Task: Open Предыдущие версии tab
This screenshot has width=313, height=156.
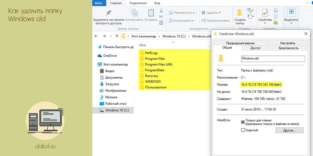Action: pyautogui.click(x=240, y=43)
